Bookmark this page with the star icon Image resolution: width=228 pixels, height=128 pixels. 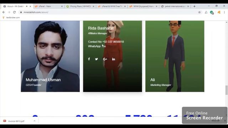[199, 12]
